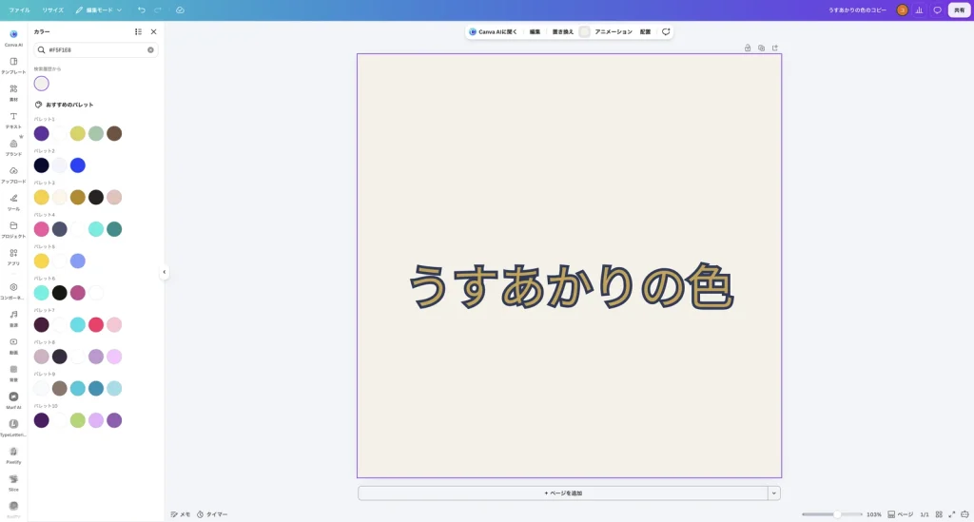Select the recent color swatch under search history
Viewport: 974px width, 522px height.
point(41,83)
